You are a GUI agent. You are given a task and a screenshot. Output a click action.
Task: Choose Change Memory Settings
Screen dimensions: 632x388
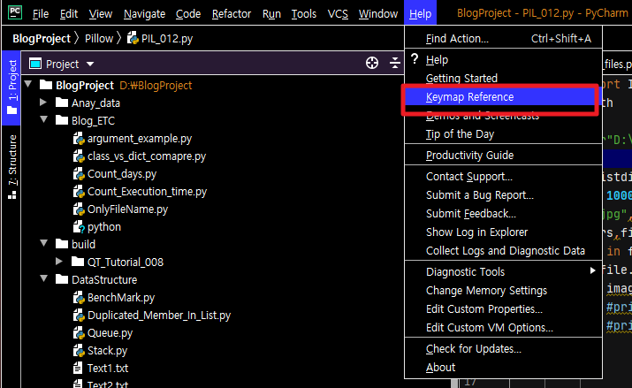coord(503,291)
